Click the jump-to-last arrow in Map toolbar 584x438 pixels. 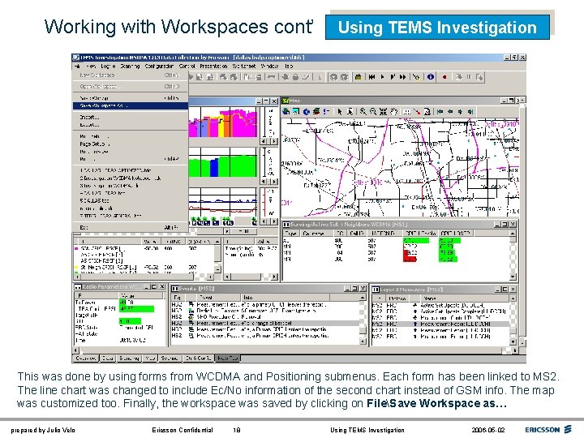[x=470, y=111]
